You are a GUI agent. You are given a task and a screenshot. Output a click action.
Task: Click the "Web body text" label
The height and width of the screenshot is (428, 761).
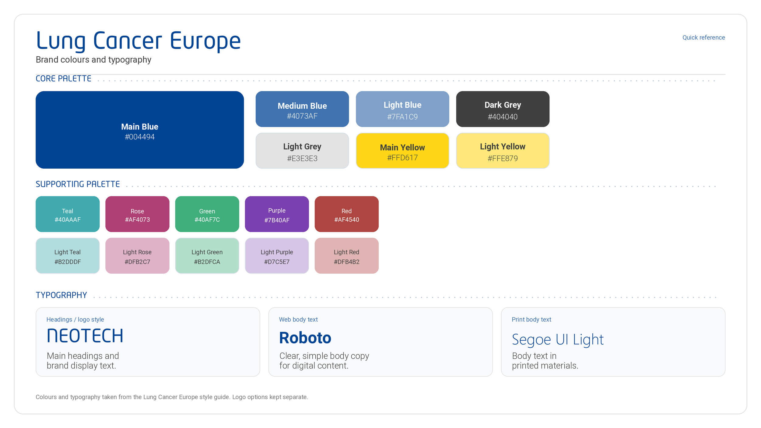[x=298, y=319]
